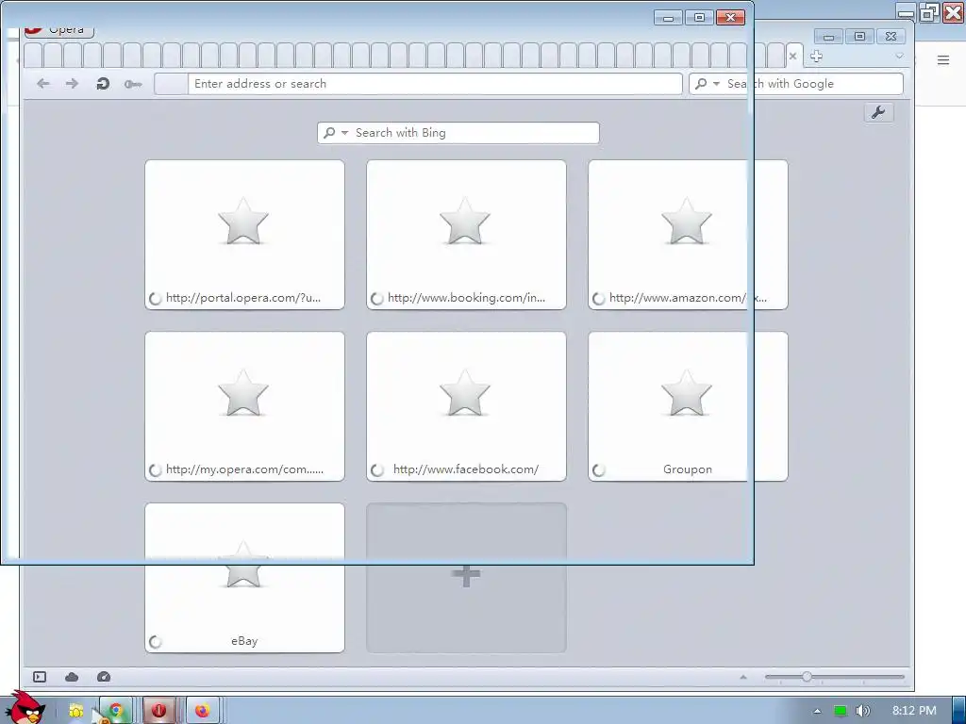This screenshot has height=724, width=966.
Task: Expand view options arrow beside the zoom slider
Action: pyautogui.click(x=743, y=677)
